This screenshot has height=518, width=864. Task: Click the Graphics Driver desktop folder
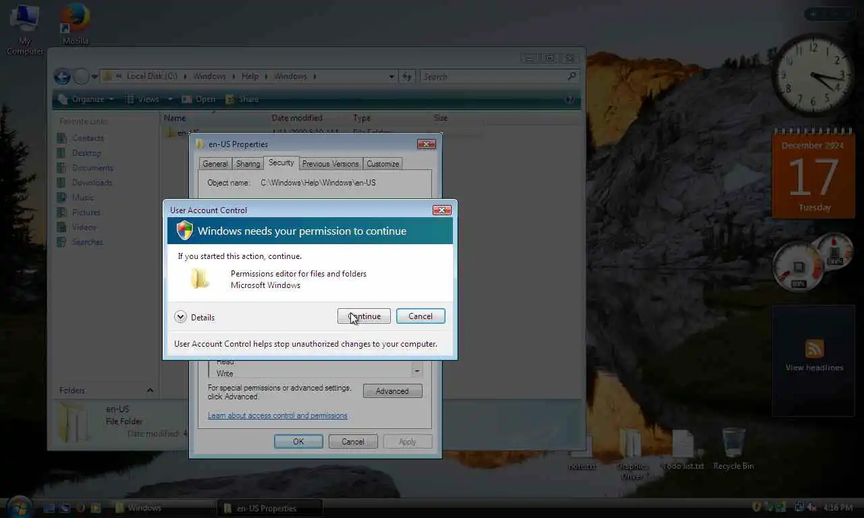tap(632, 454)
